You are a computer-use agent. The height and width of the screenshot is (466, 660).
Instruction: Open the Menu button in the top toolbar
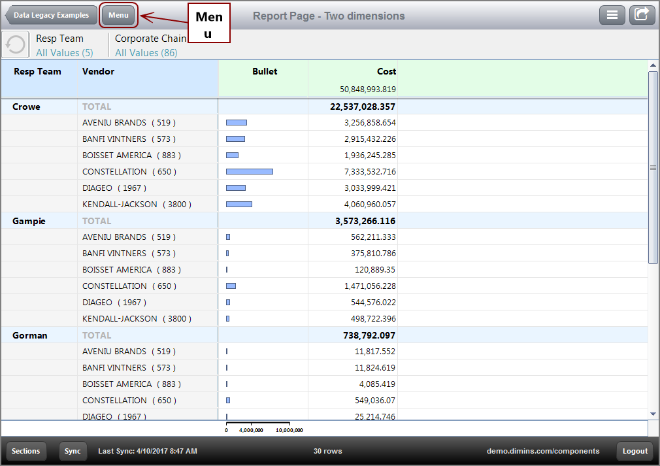pos(118,14)
